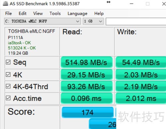
Task: Click the iaStorA - OK driver status
Action: (19, 43)
